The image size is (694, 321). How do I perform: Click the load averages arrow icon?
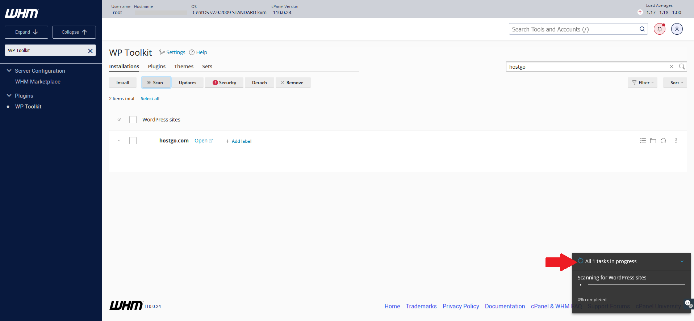click(x=640, y=12)
